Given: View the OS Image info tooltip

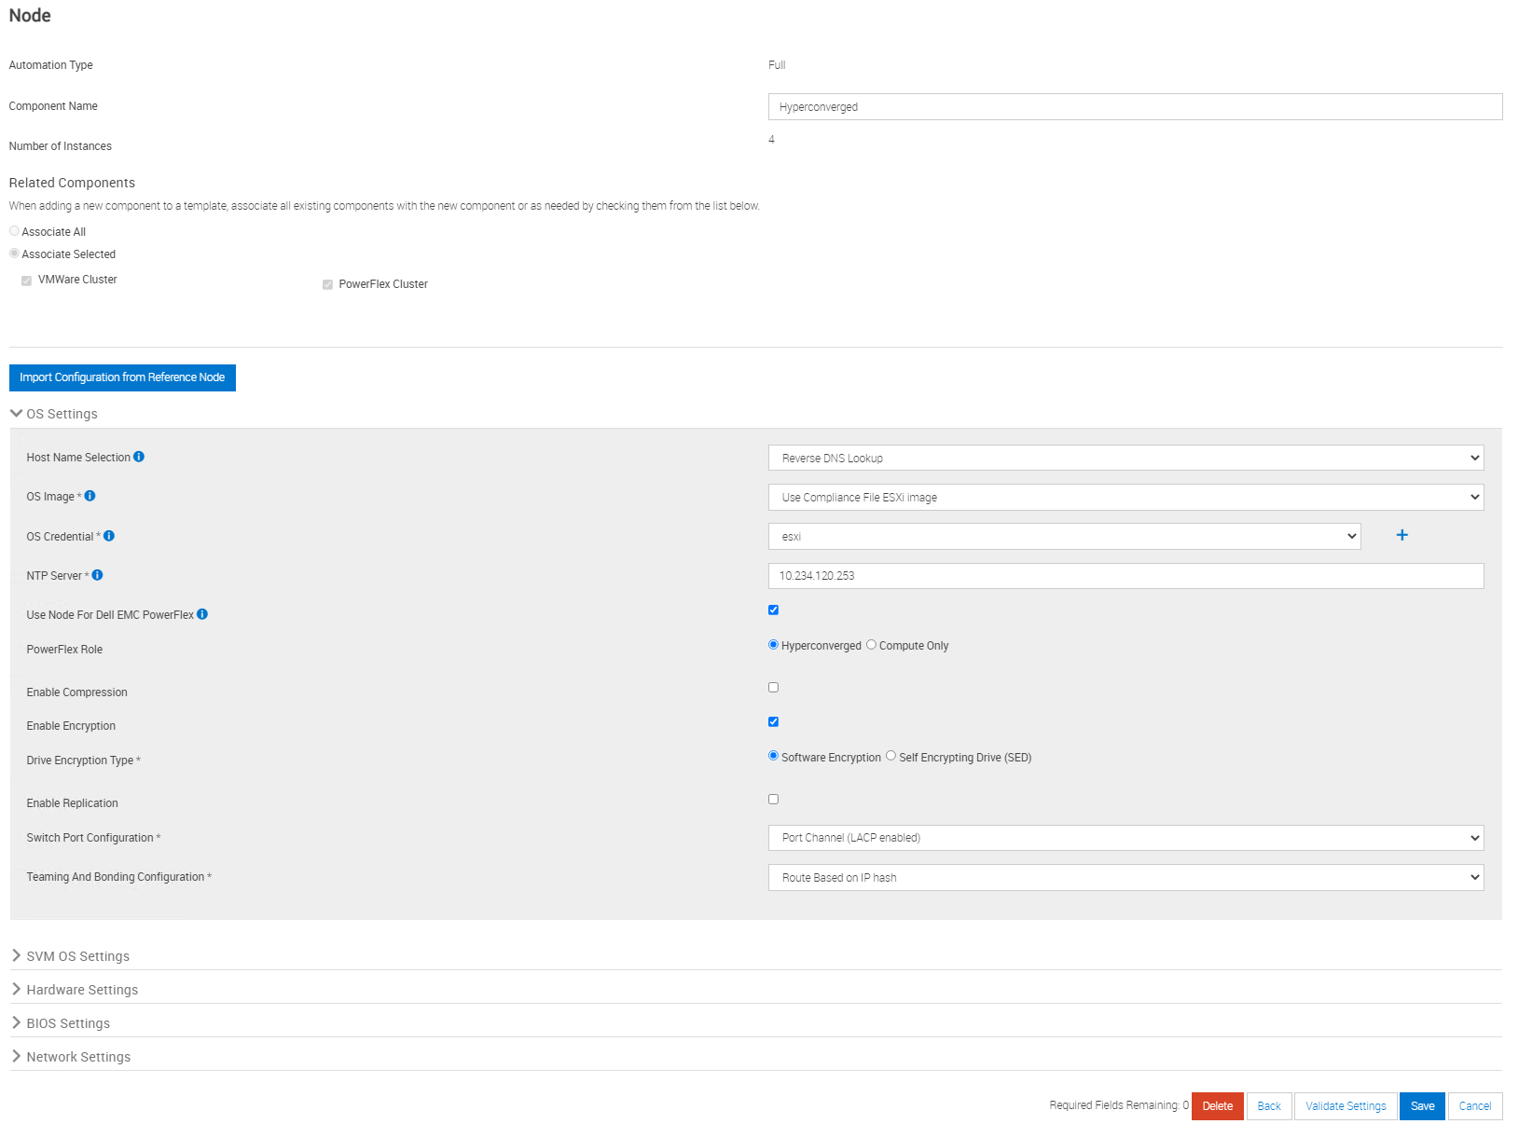Looking at the screenshot, I should [90, 496].
